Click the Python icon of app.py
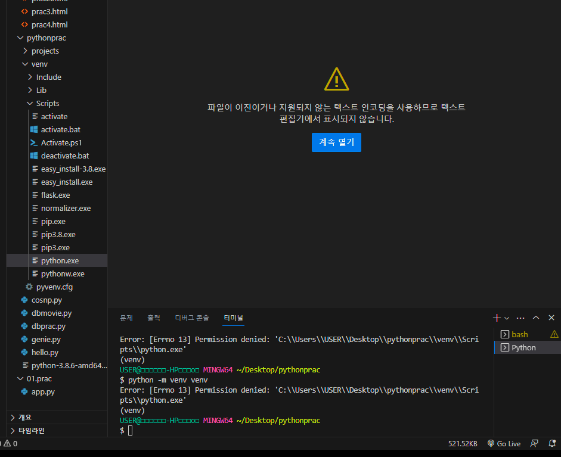The image size is (561, 457). click(x=24, y=391)
